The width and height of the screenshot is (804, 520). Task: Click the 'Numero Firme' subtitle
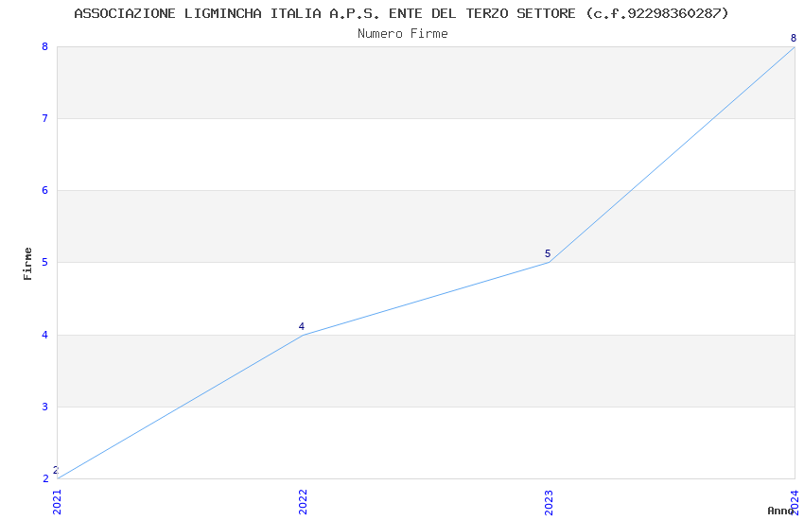(x=403, y=34)
